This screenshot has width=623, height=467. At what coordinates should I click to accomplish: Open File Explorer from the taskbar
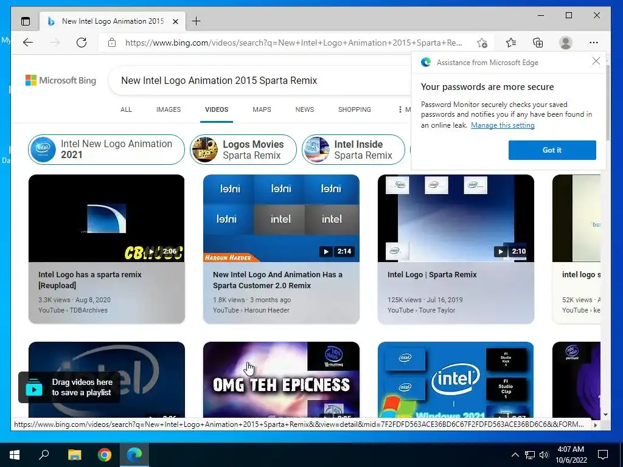click(x=74, y=455)
